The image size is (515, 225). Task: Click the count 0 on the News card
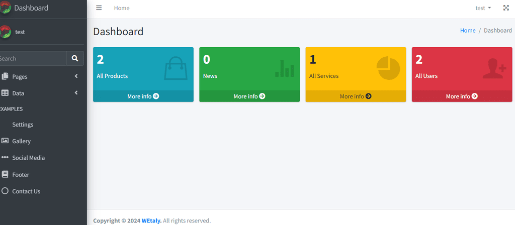[x=207, y=60]
